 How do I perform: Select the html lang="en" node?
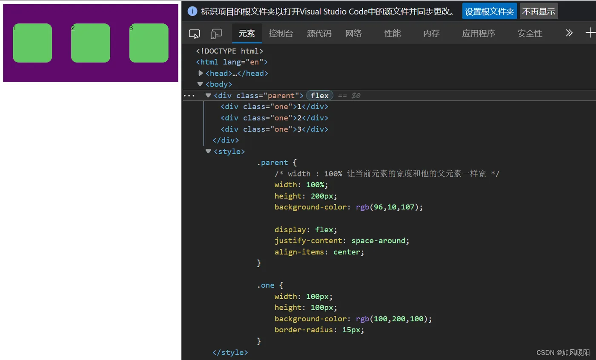pos(232,62)
